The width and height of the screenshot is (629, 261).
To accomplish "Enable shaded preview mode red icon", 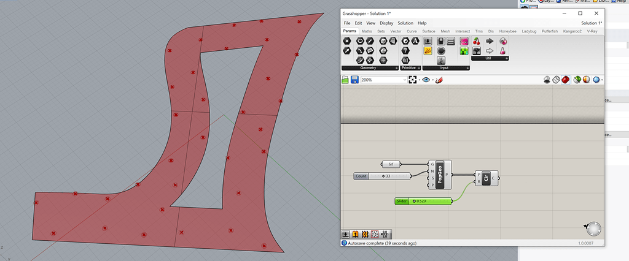I will [x=565, y=80].
